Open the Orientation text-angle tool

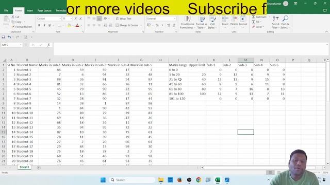point(106,18)
